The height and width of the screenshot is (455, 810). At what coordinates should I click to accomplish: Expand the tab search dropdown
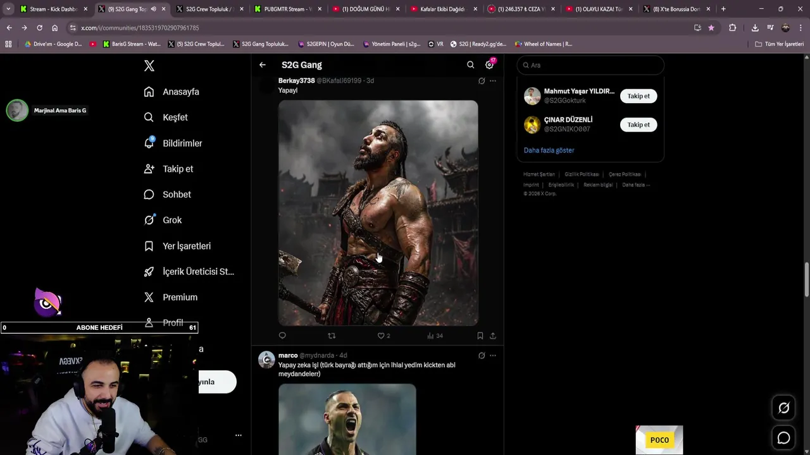tap(8, 9)
